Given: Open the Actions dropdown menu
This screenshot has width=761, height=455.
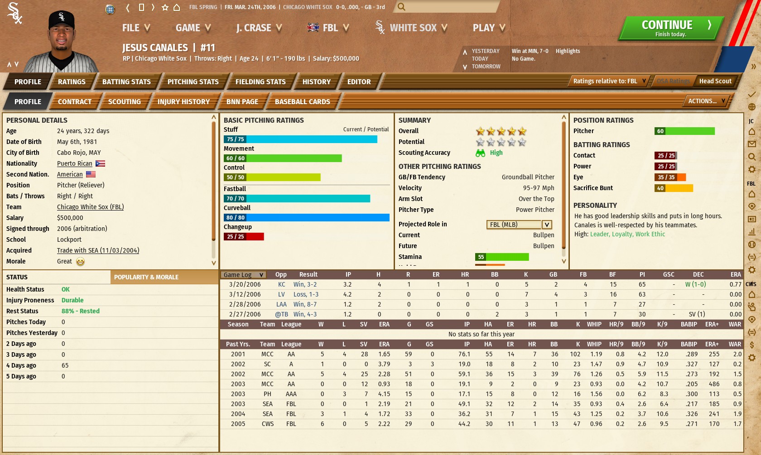Looking at the screenshot, I should click(x=706, y=101).
